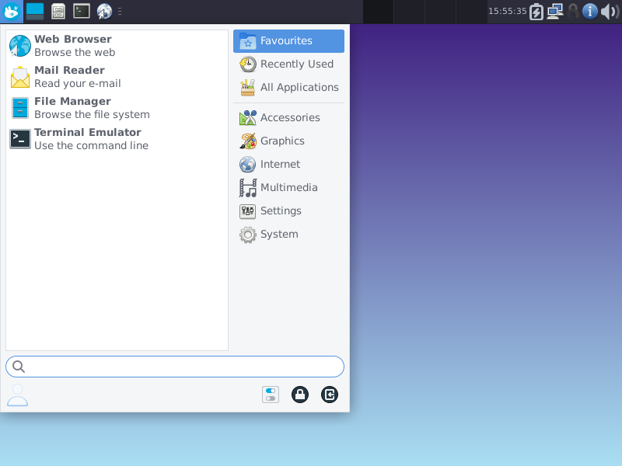Click the Show Desktop panel icon
The width and height of the screenshot is (622, 466).
tap(35, 11)
